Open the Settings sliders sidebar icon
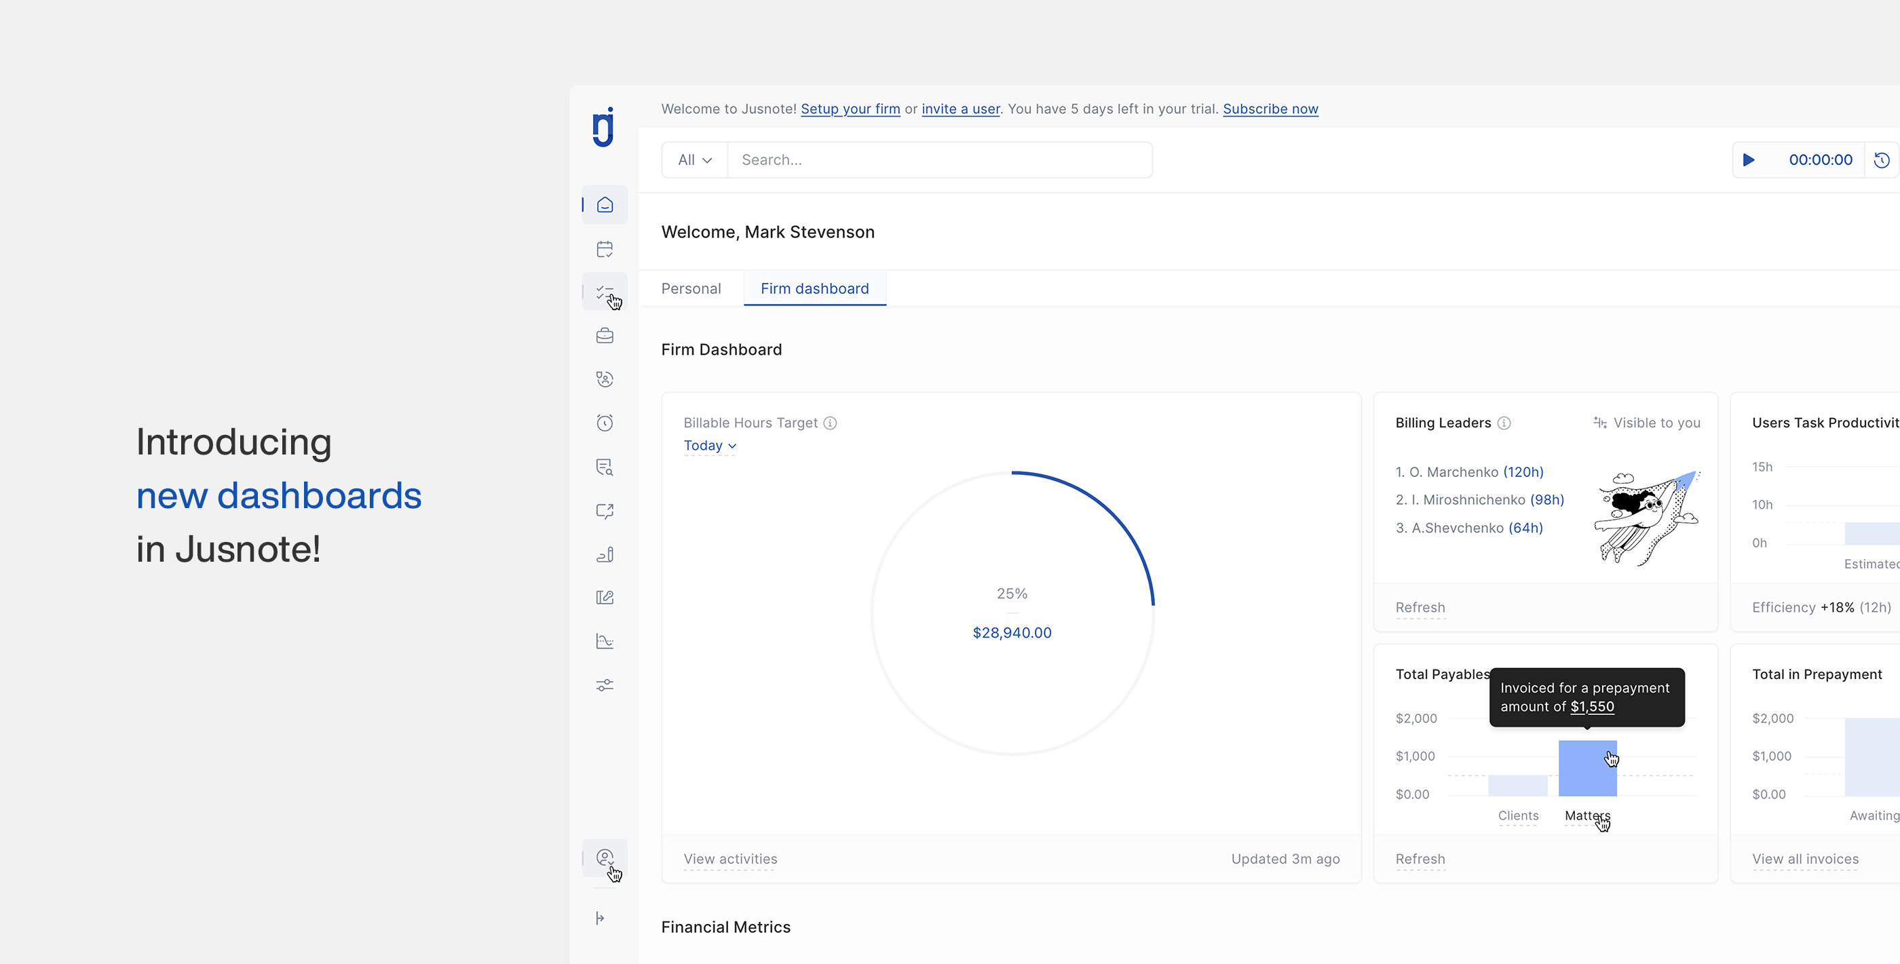 click(x=605, y=685)
